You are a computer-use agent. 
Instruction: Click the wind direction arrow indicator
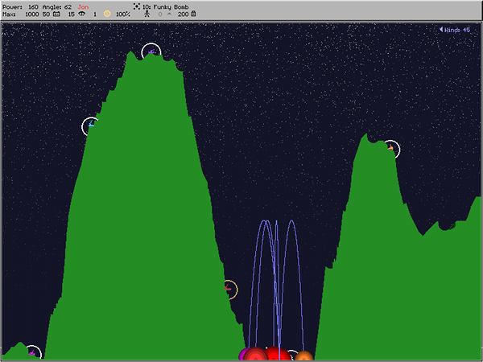pos(441,30)
